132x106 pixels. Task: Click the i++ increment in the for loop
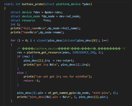click(x=104, y=40)
